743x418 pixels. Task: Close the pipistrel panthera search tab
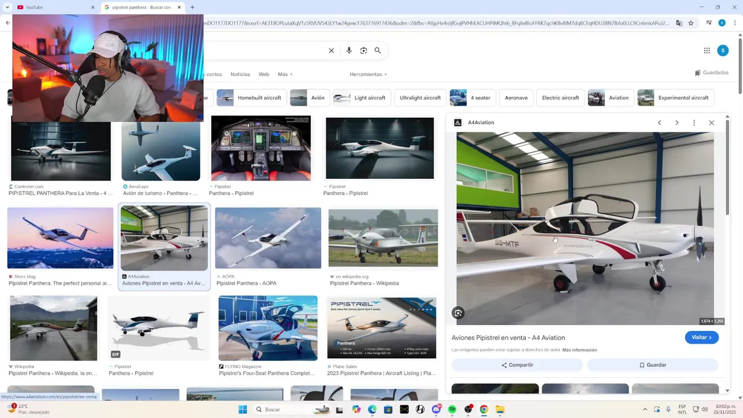(179, 8)
